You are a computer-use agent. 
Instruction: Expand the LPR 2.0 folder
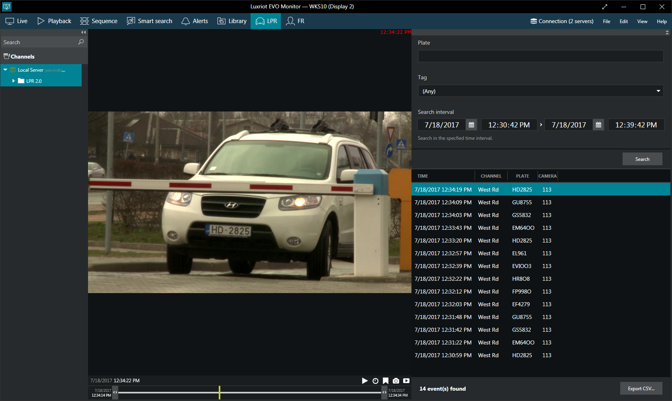pyautogui.click(x=14, y=81)
